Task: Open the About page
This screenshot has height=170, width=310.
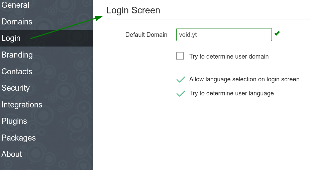Action: [12, 154]
